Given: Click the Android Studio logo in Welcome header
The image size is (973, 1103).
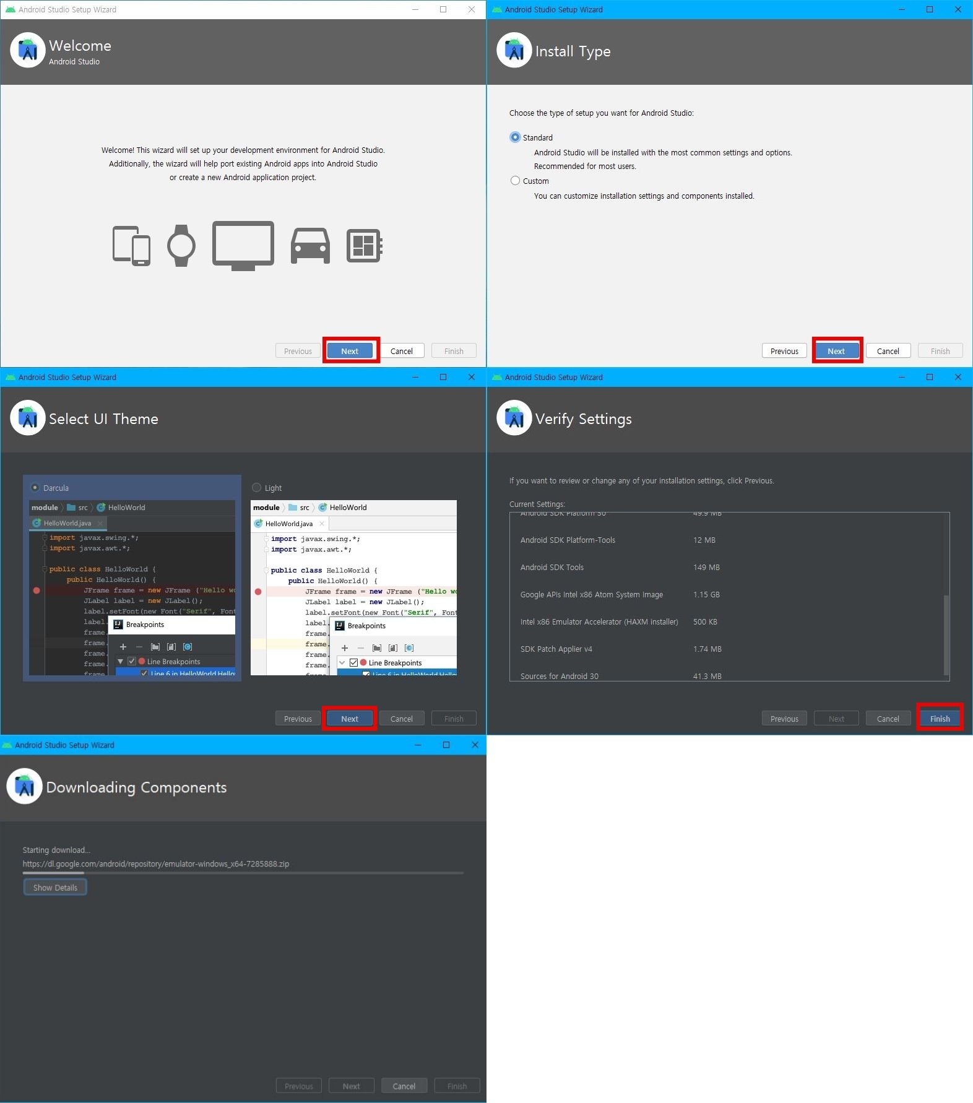Looking at the screenshot, I should pos(28,51).
